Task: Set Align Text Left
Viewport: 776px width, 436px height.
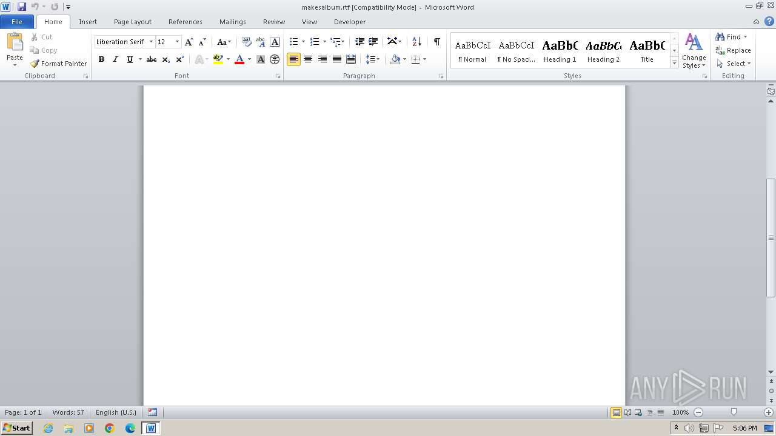Action: tap(293, 59)
